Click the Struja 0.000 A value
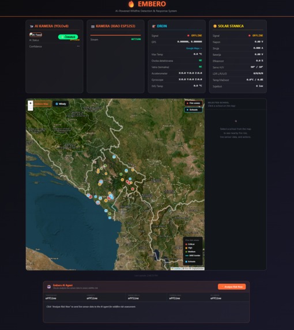This screenshot has height=330, width=294. pos(258,48)
